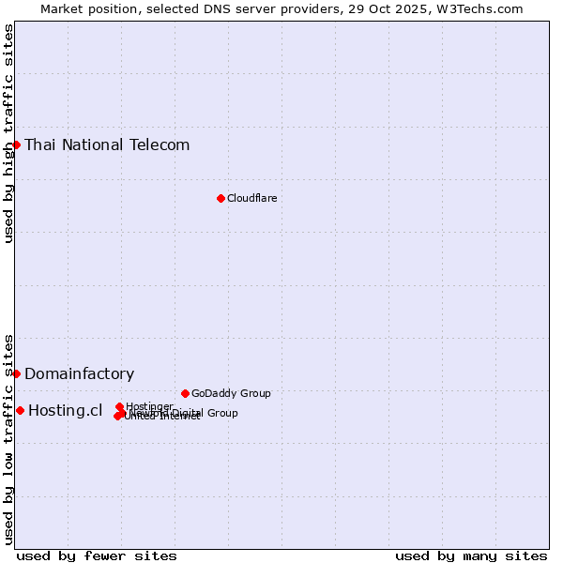Select the Hostinger text label
563x563 pixels.
point(149,406)
